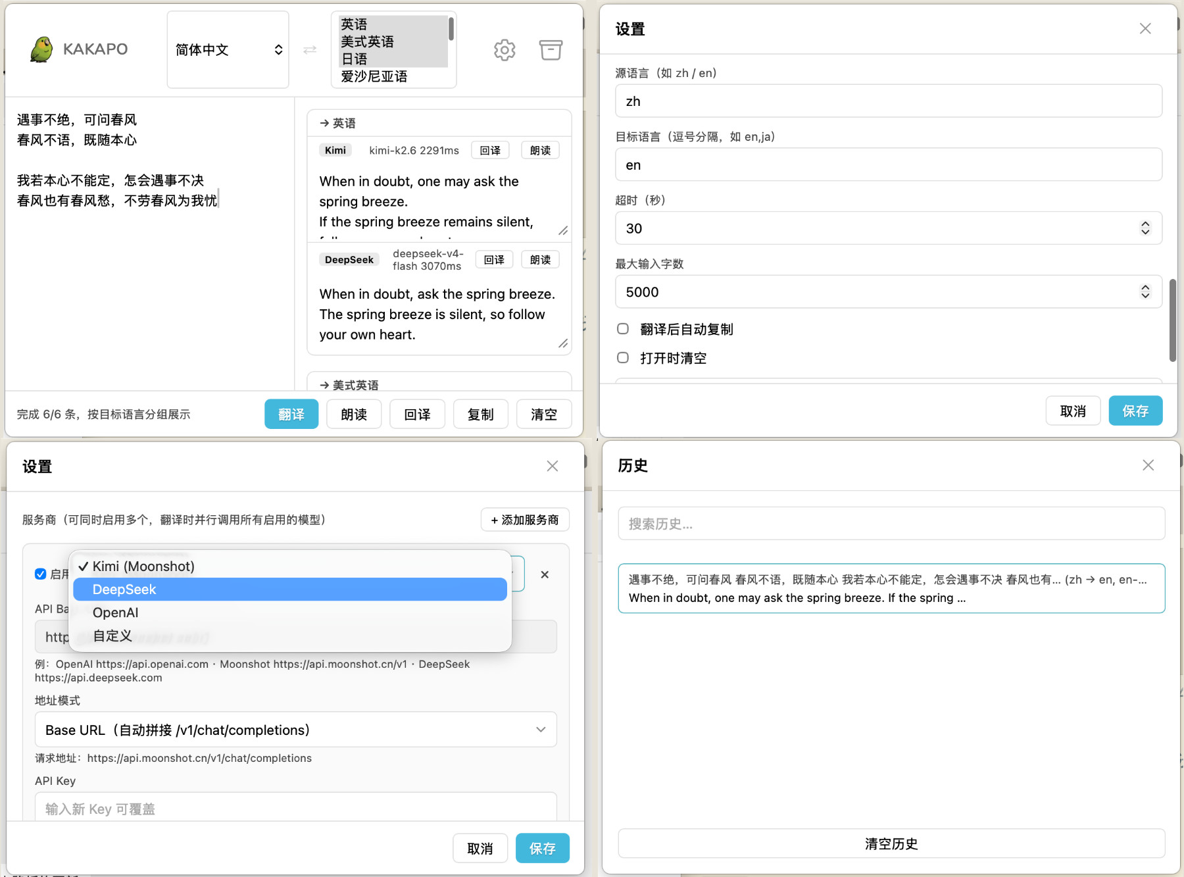Click the source text input area
The height and width of the screenshot is (877, 1184).
pyautogui.click(x=150, y=243)
